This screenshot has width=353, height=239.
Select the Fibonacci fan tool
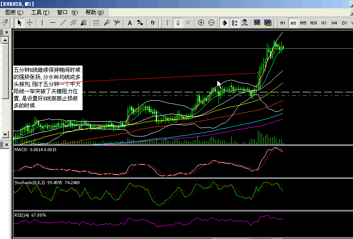coord(107,23)
